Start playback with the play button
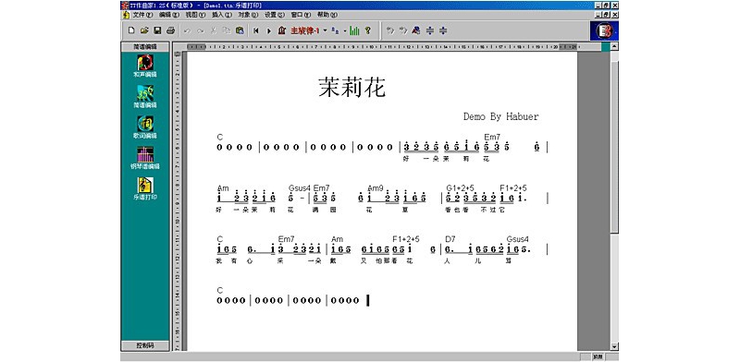740x362 pixels. coord(269,30)
